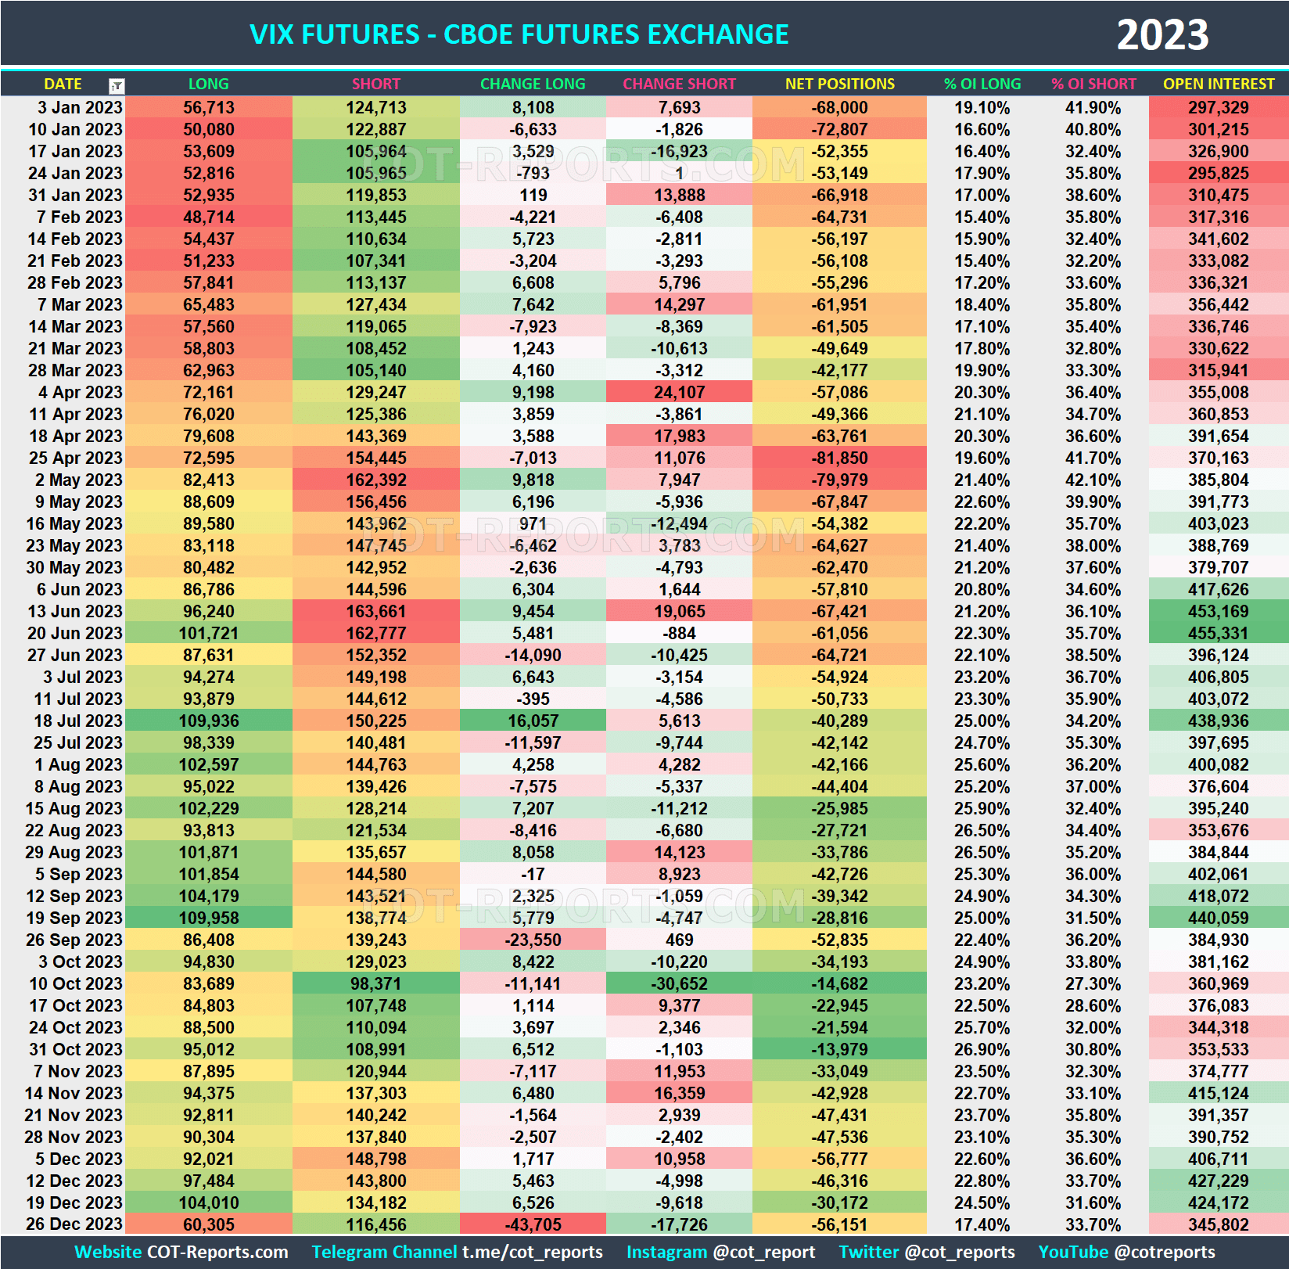Click the 2023 year label in header

point(1174,34)
